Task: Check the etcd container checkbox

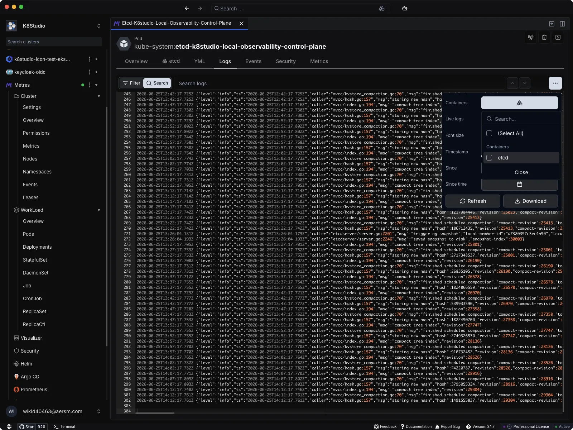Action: 489,158
